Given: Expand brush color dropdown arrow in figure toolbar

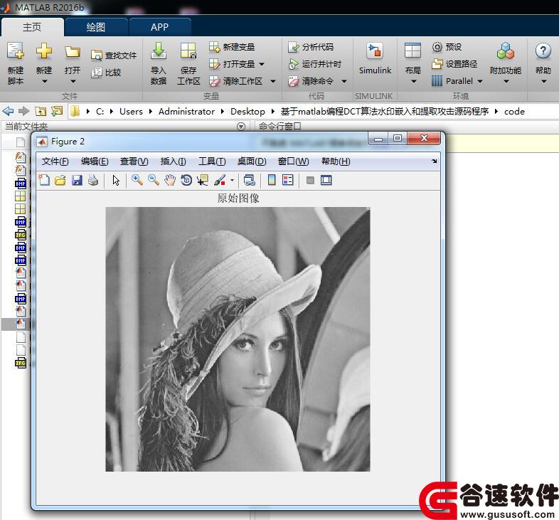Looking at the screenshot, I should (232, 181).
